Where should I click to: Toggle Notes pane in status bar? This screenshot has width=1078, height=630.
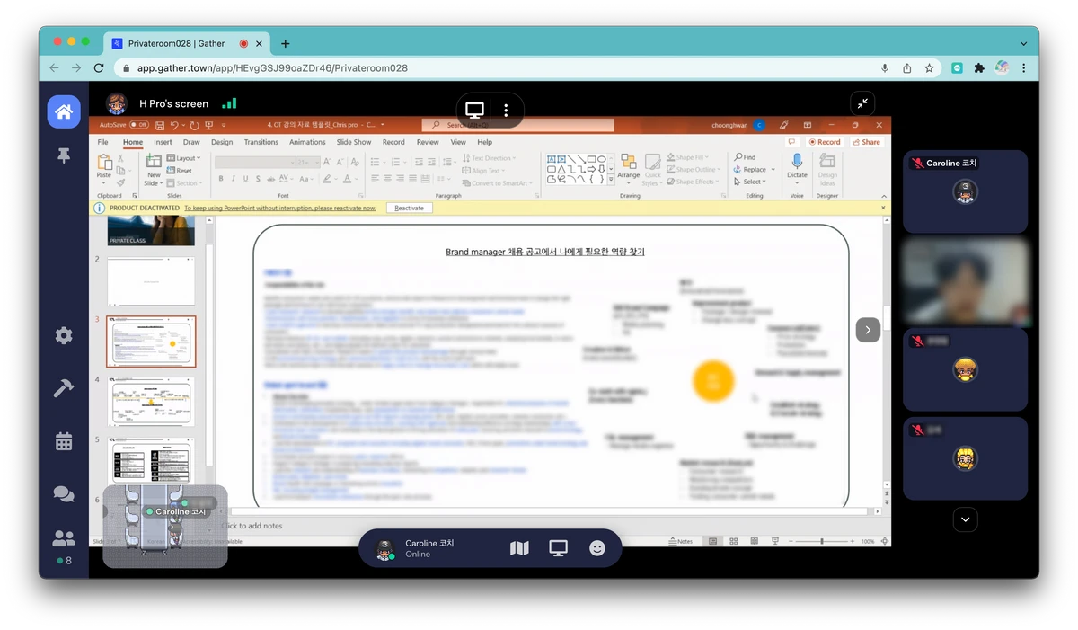[x=681, y=541]
